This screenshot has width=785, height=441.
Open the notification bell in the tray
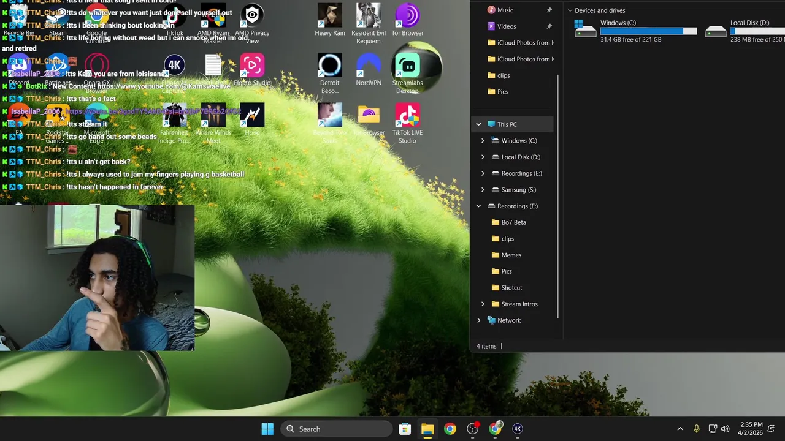(x=772, y=429)
